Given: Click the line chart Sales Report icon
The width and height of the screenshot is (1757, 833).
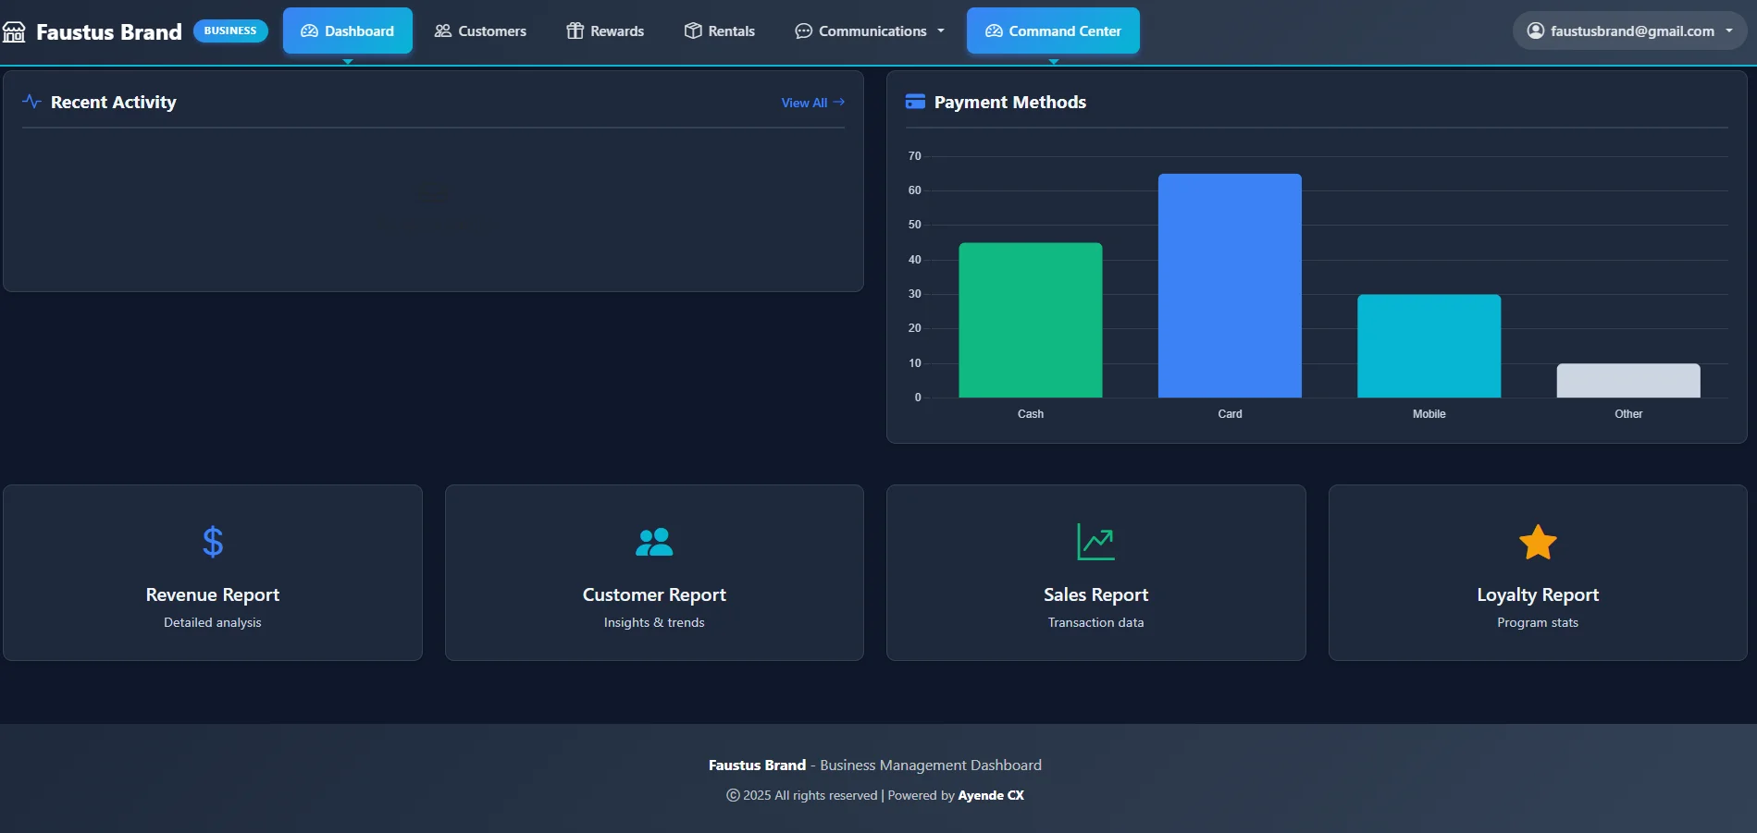Looking at the screenshot, I should (x=1095, y=542).
